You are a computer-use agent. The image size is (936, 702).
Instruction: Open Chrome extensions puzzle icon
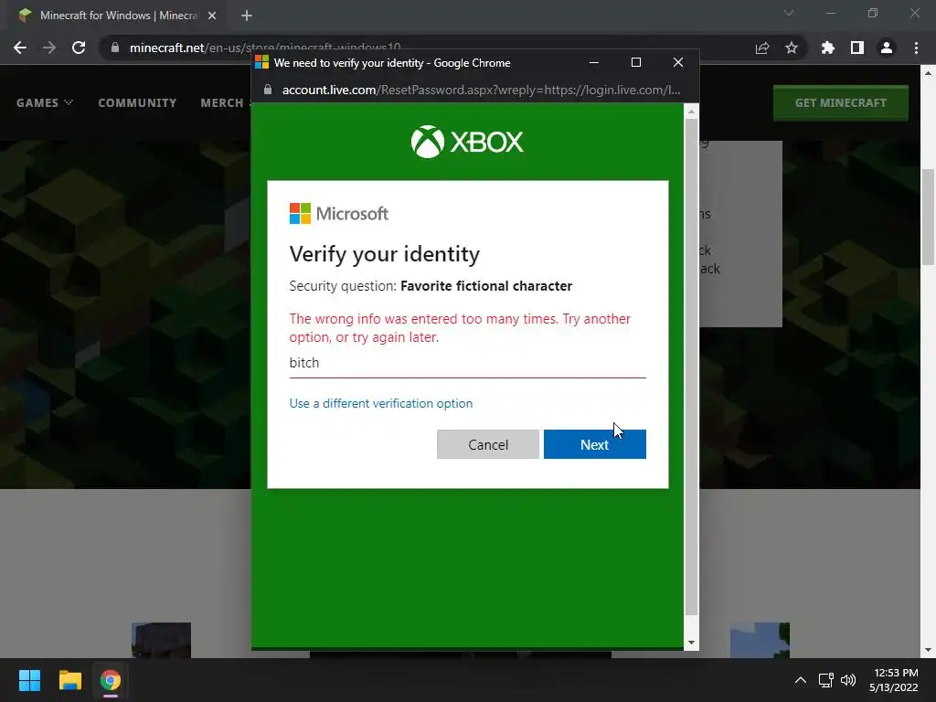click(828, 48)
